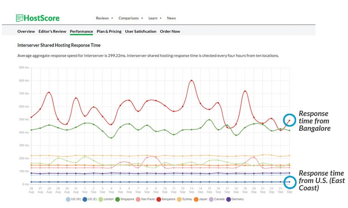
Task: Expand the Comparisons dropdown arrow
Action: (x=142, y=18)
